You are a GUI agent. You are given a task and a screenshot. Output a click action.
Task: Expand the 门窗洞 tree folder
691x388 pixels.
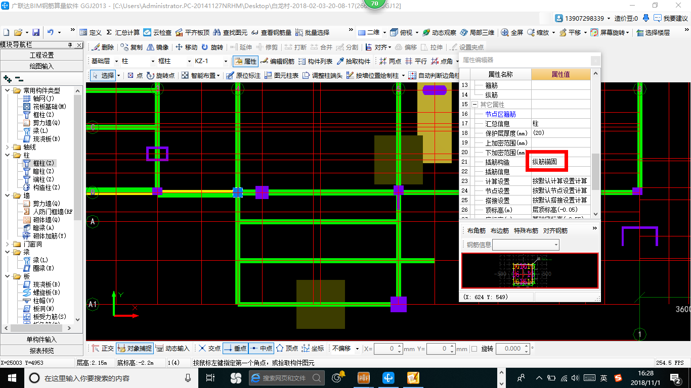click(x=8, y=244)
